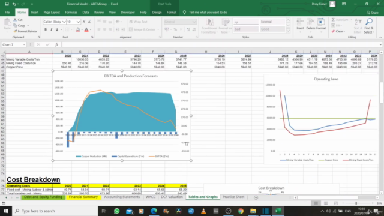Click the Save icon in title bar
384x216 pixels.
coord(7,4)
